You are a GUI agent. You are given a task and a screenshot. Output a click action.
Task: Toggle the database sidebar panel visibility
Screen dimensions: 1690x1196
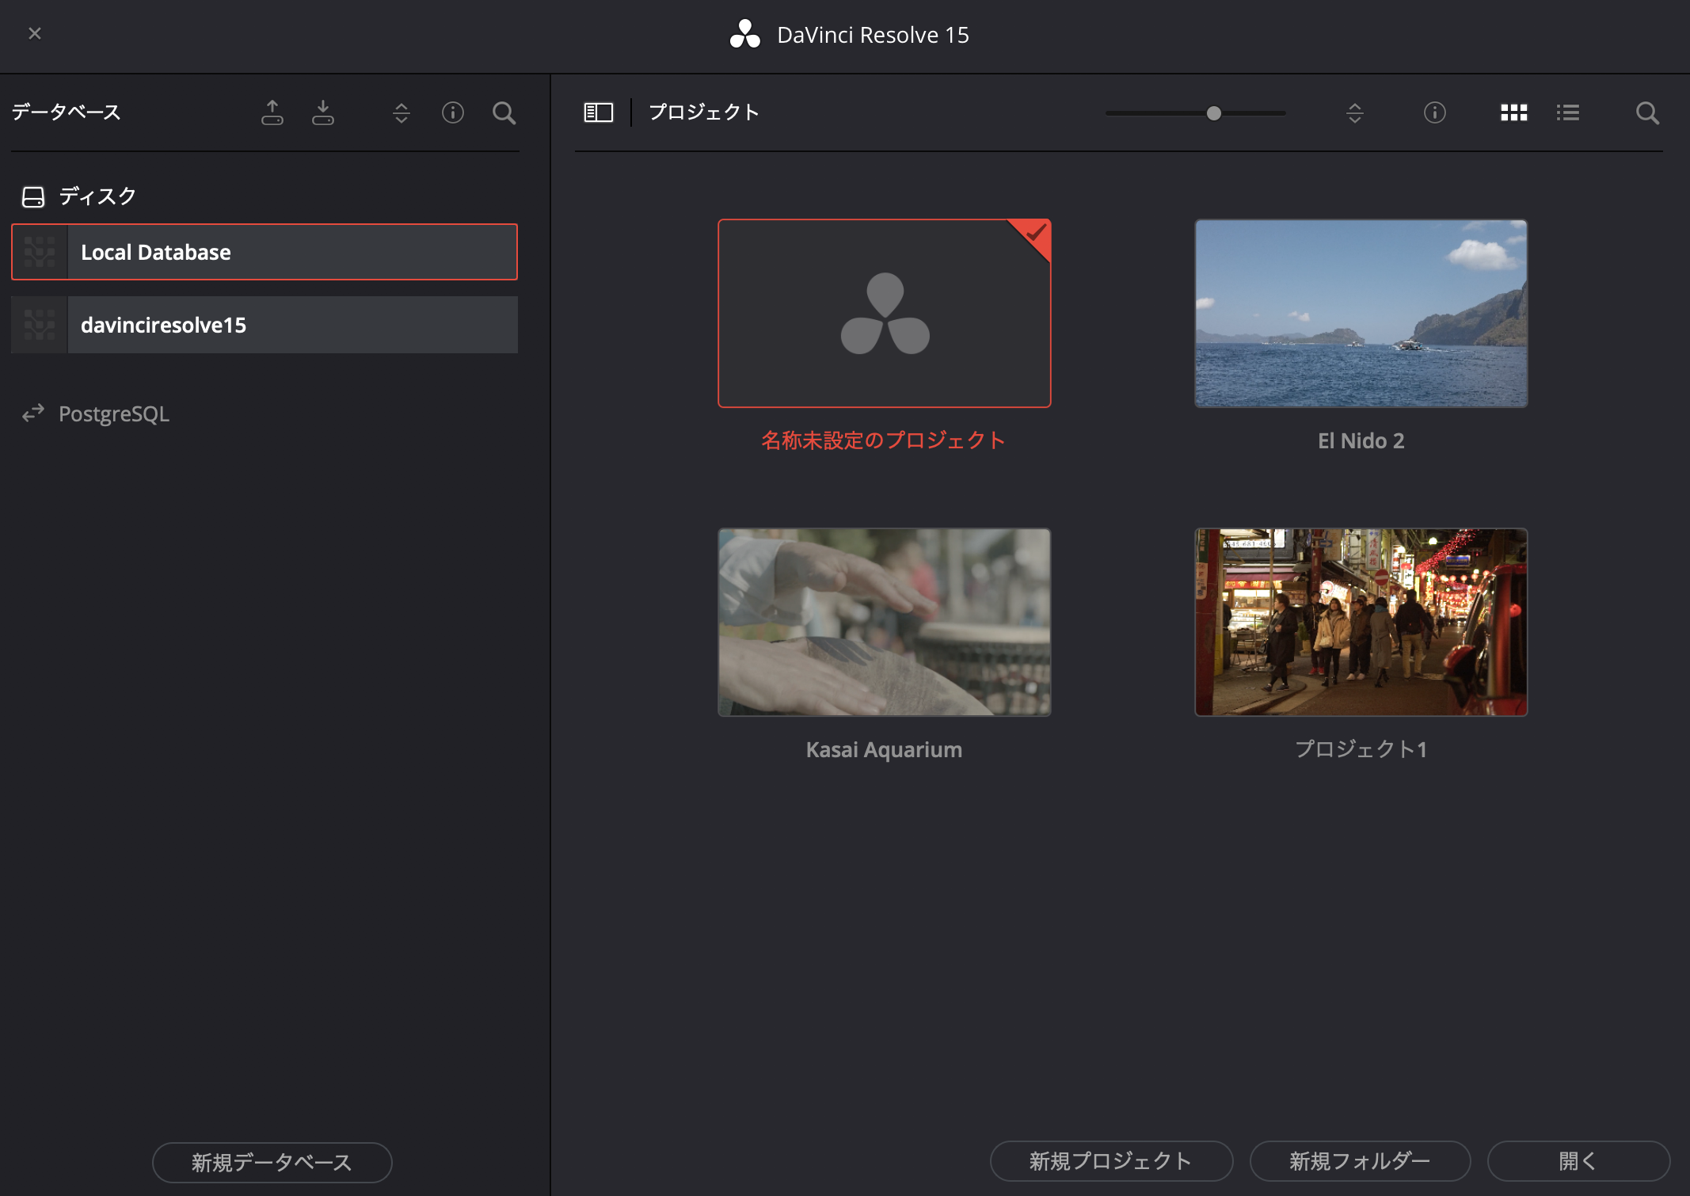click(599, 112)
